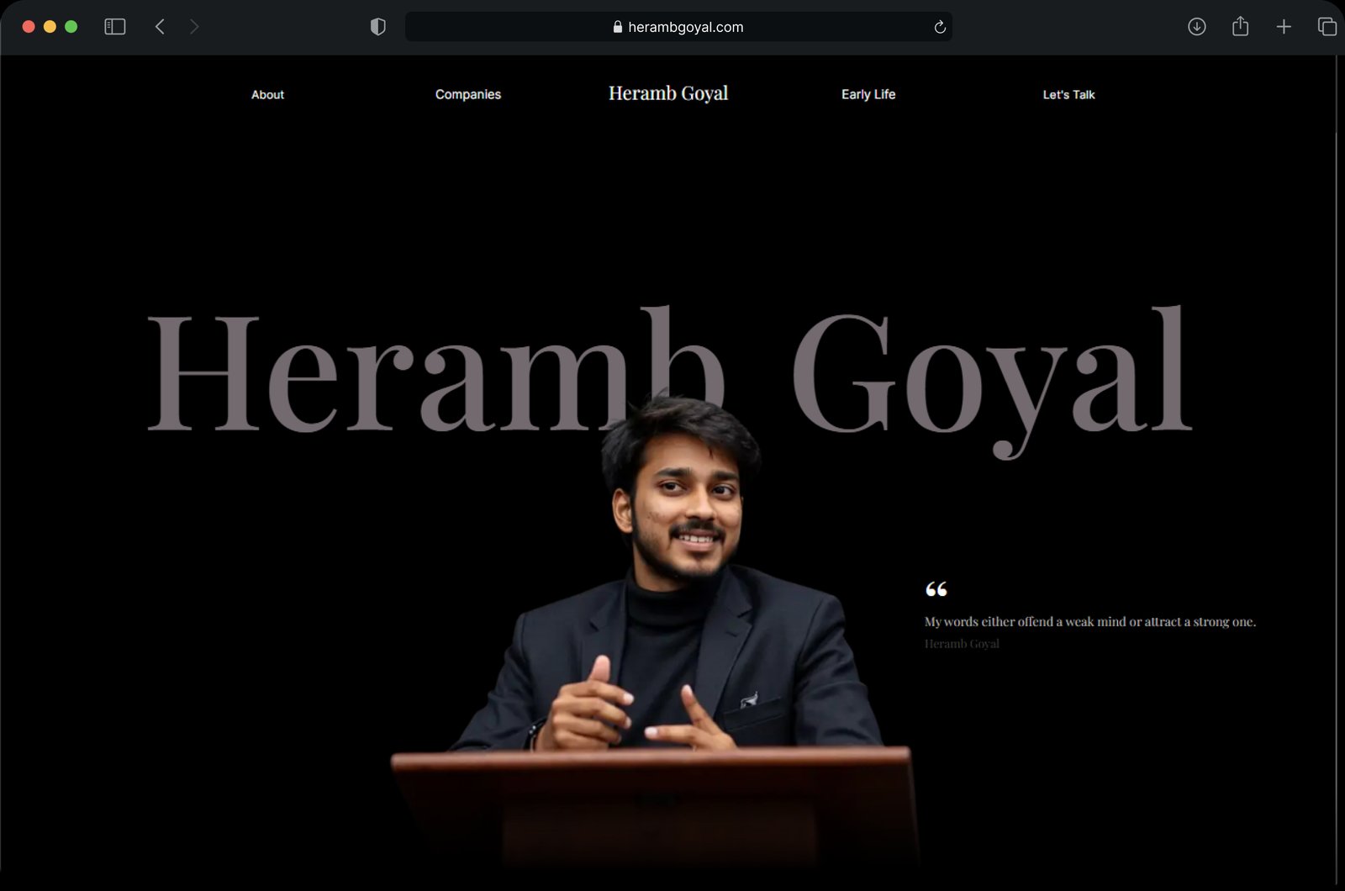Click the quote text about strong minds
Image resolution: width=1345 pixels, height=891 pixels.
pyautogui.click(x=1090, y=622)
